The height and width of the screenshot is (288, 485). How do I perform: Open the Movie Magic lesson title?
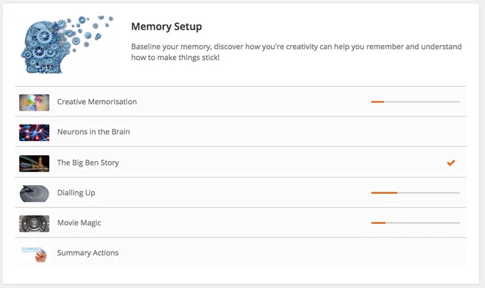click(x=79, y=223)
